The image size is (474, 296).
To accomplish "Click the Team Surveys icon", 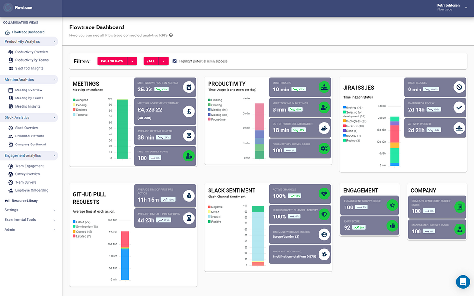I will [x=10, y=182].
